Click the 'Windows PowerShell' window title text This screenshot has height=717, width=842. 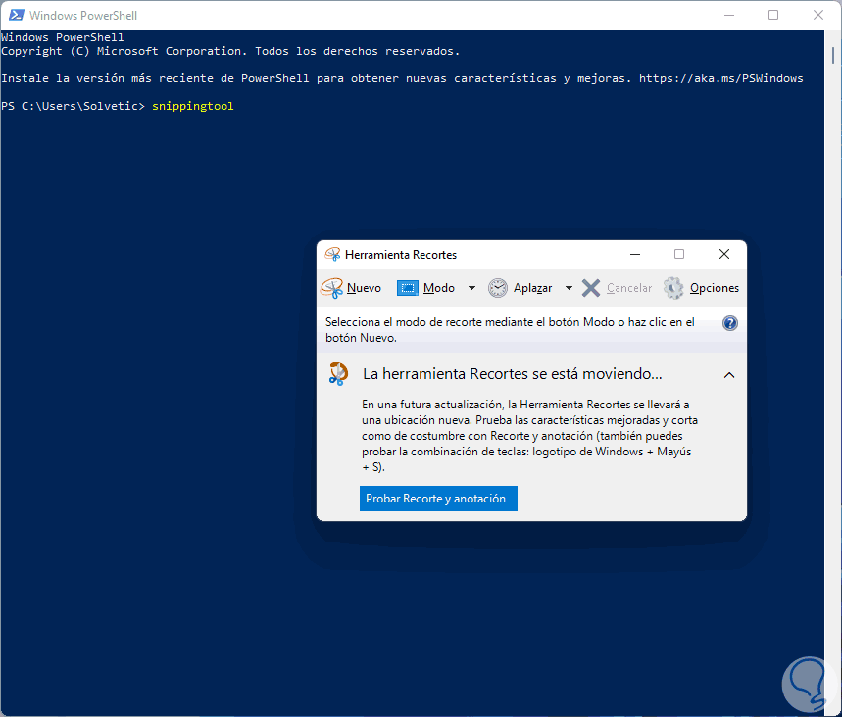[x=83, y=16]
